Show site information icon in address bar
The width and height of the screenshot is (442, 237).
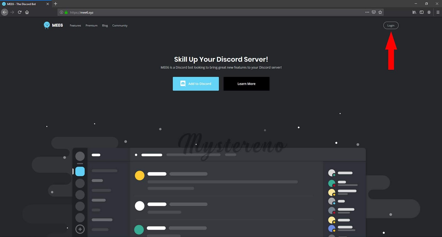click(x=62, y=12)
